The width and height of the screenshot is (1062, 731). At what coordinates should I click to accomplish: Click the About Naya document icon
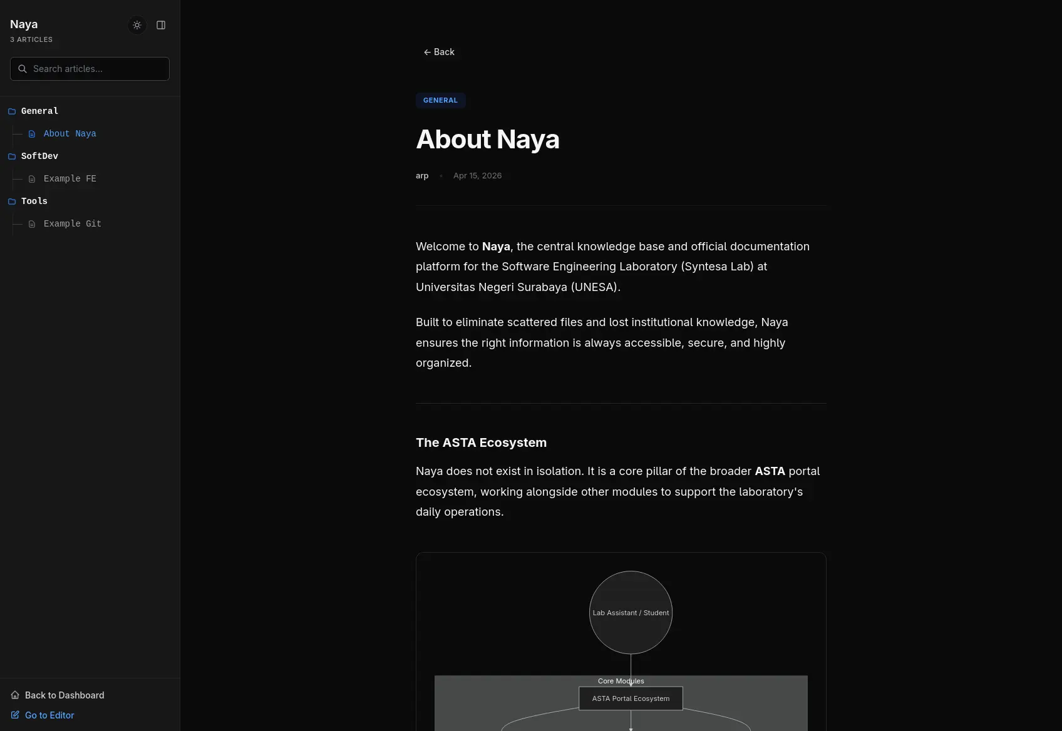pos(32,134)
